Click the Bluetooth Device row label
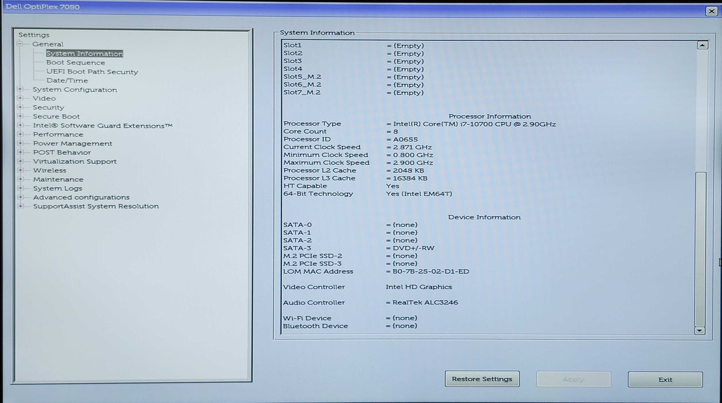 [x=315, y=326]
